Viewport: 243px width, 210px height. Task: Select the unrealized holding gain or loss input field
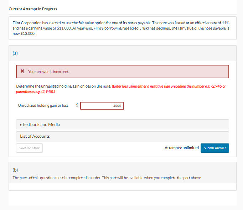coord(102,106)
